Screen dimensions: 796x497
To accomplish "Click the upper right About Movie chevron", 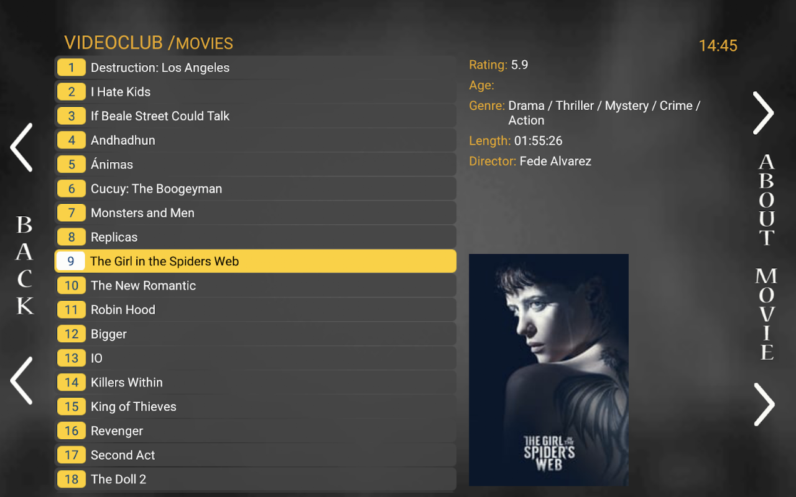I will [x=764, y=113].
